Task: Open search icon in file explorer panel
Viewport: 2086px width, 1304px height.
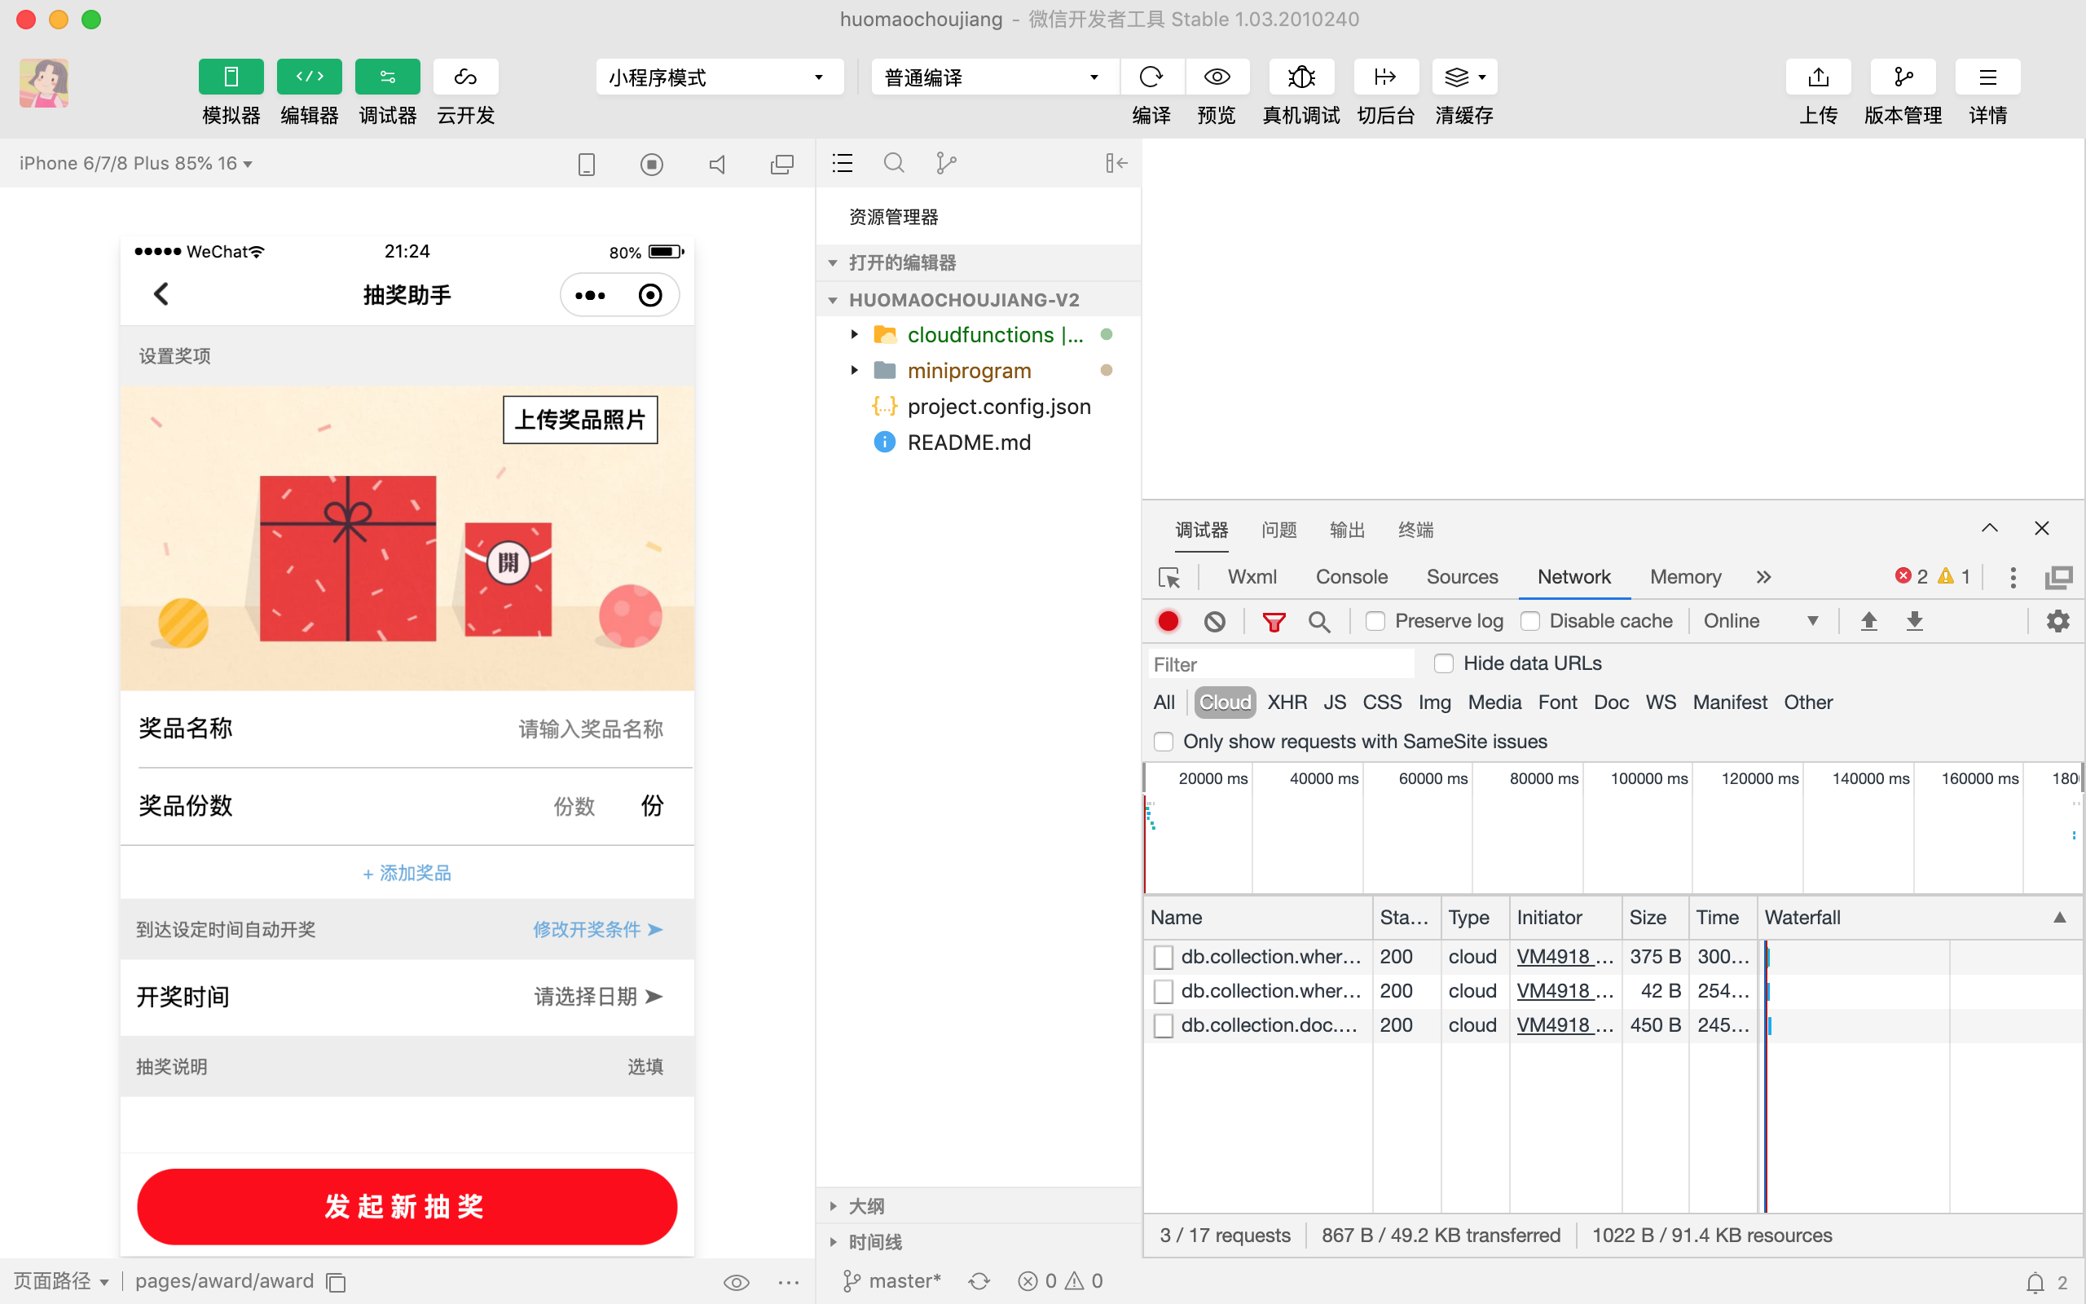Action: [x=894, y=163]
